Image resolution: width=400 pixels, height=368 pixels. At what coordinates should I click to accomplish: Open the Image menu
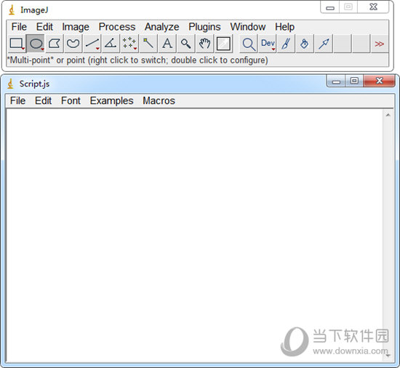click(76, 27)
